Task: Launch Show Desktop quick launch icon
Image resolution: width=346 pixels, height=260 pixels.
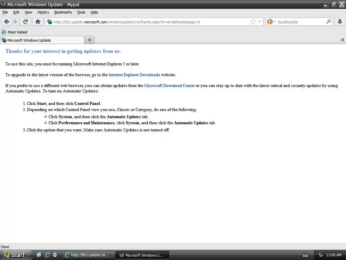Action: (39, 255)
